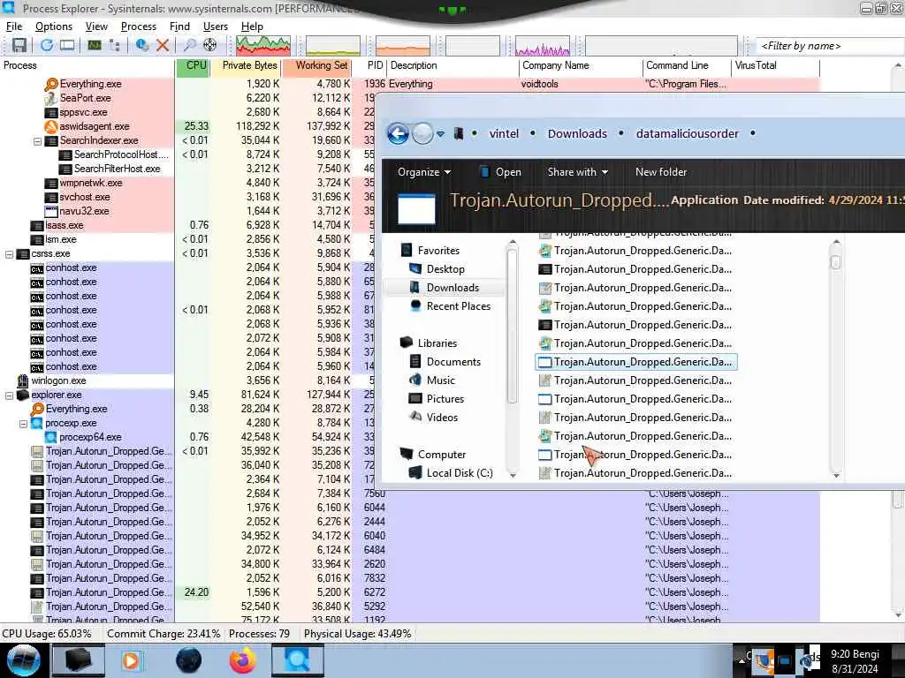Sort by the Working Set column header
The width and height of the screenshot is (905, 678).
(317, 65)
